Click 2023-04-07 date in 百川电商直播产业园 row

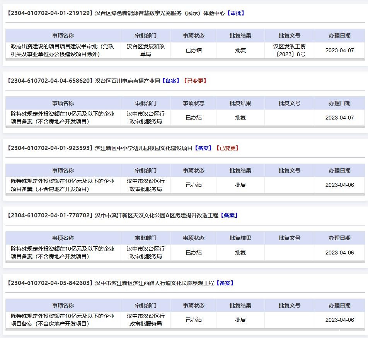tap(339, 118)
